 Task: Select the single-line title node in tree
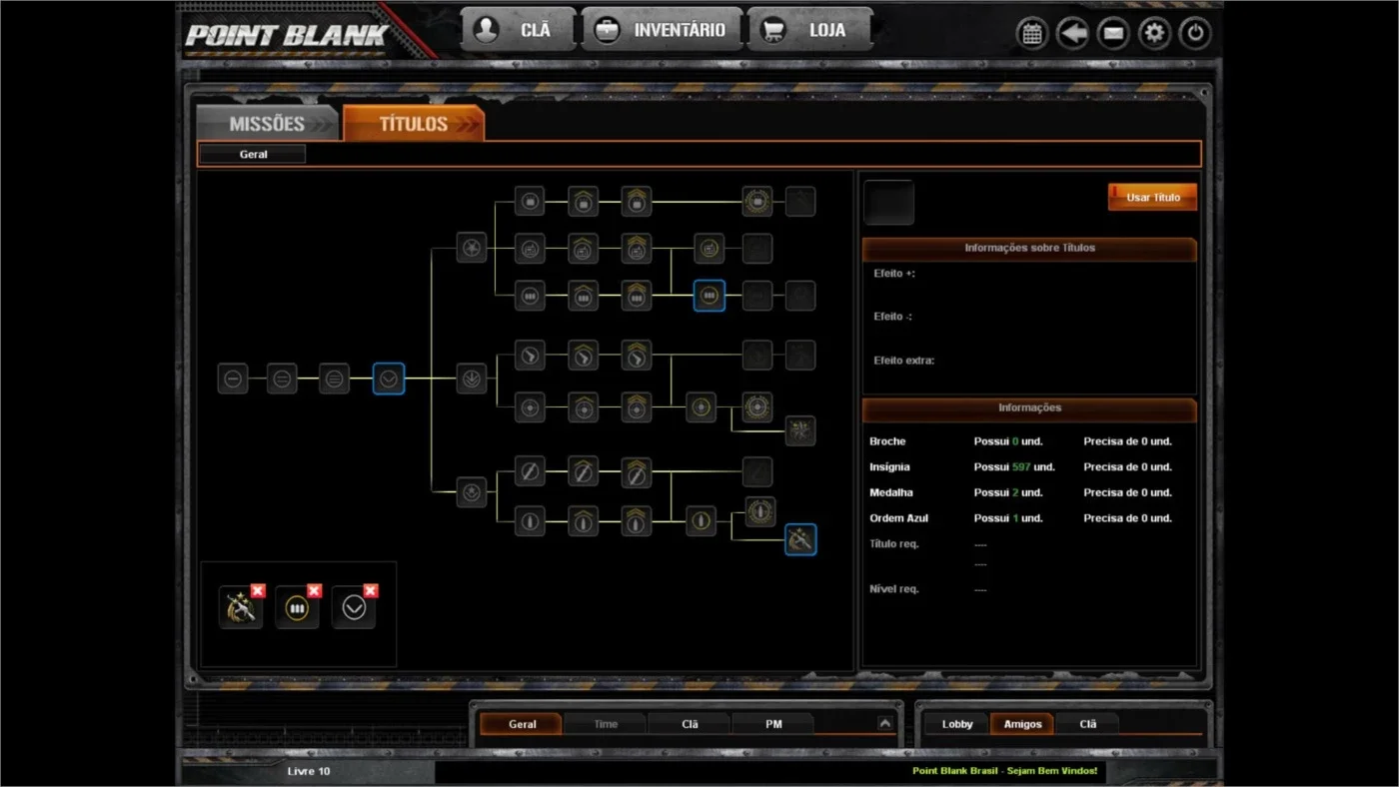tap(233, 379)
